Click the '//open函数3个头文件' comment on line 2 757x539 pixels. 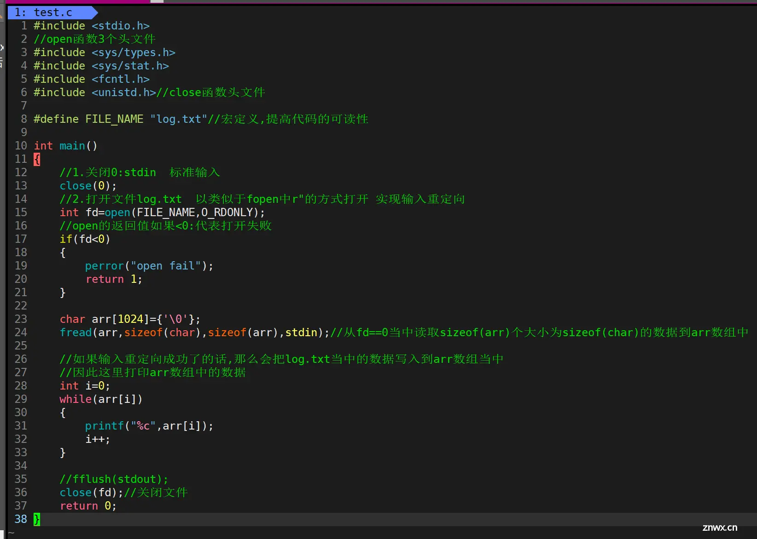click(x=95, y=39)
